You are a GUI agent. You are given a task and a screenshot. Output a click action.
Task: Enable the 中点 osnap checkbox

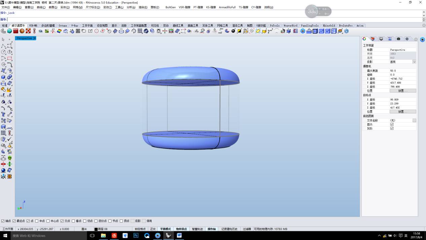pos(37,221)
